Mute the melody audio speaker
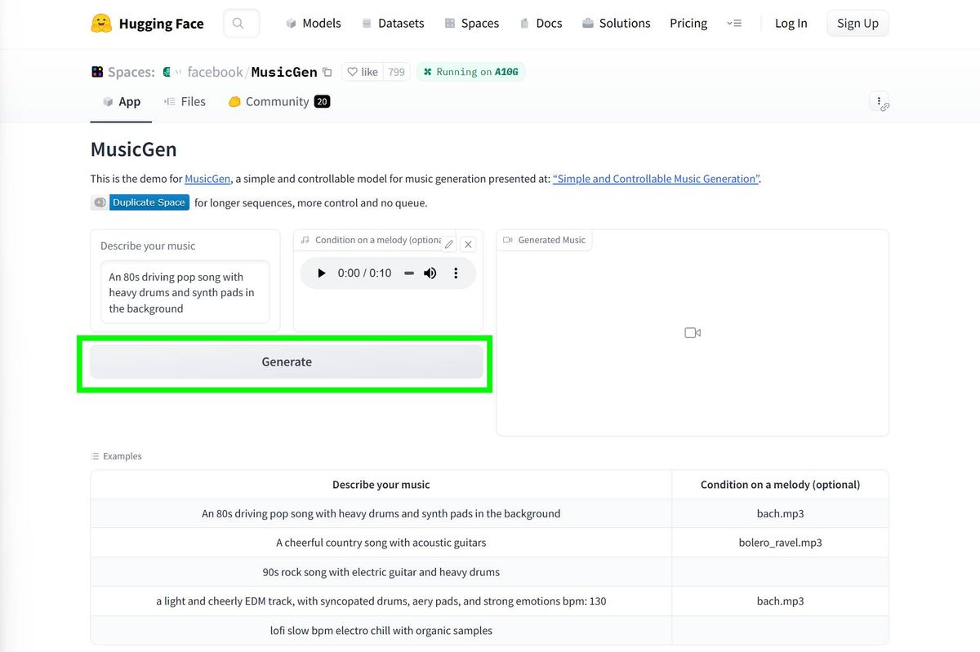 tap(430, 273)
